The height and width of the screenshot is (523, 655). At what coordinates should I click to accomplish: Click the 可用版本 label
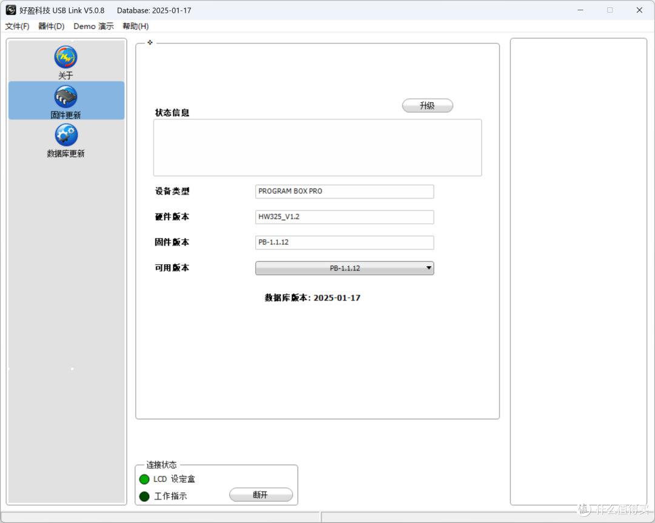(172, 267)
